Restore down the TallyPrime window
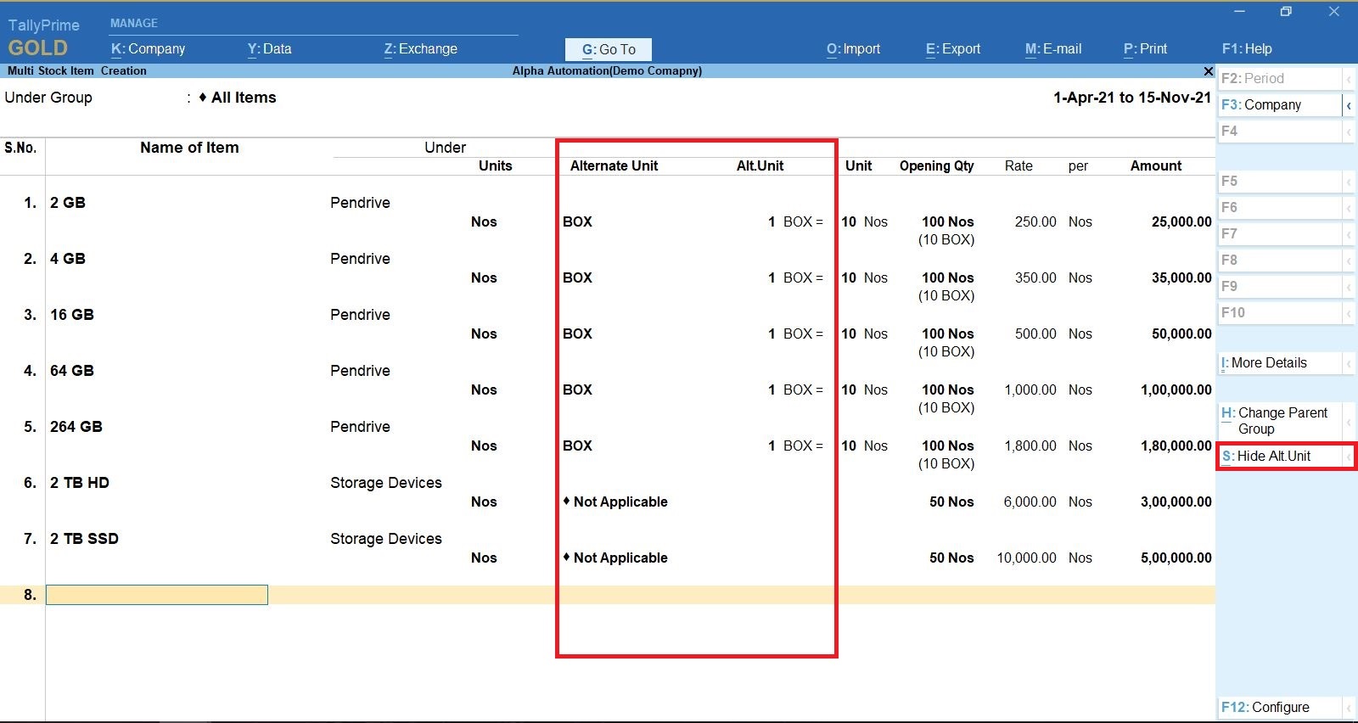1358x723 pixels. pyautogui.click(x=1286, y=12)
